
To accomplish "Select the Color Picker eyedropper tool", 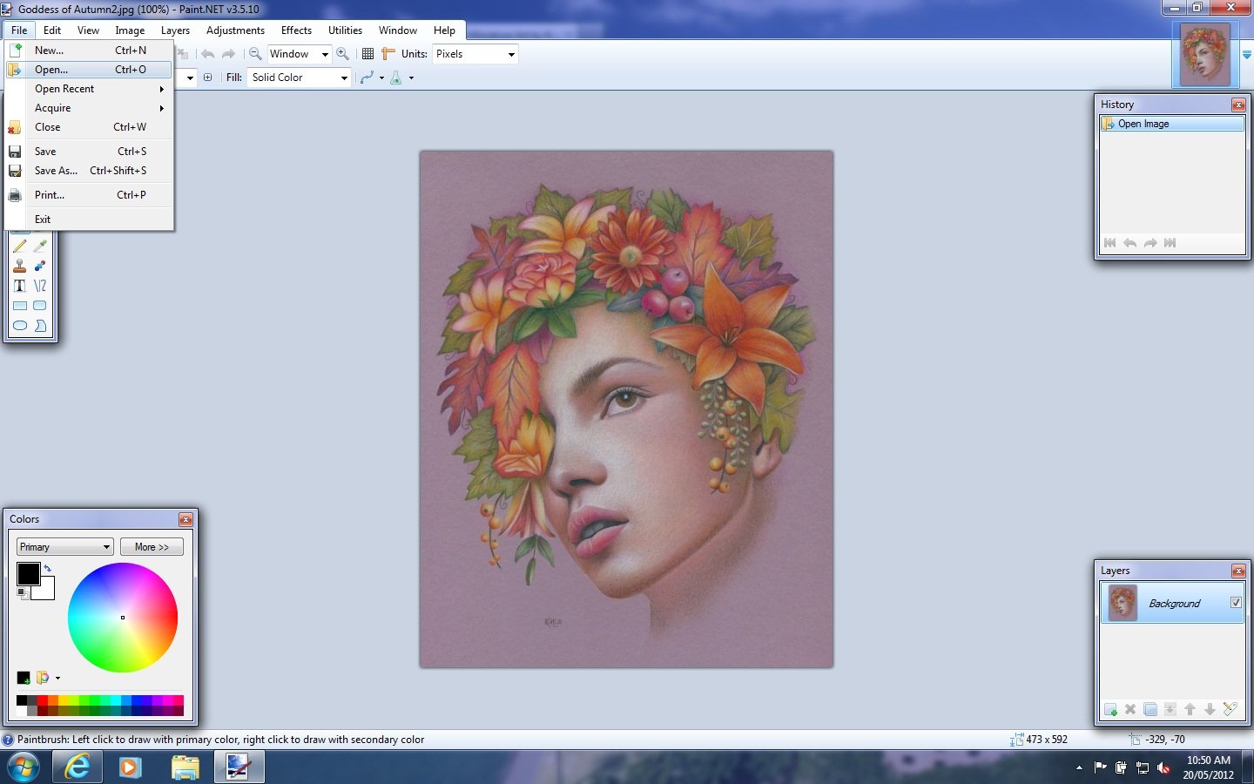I will pyautogui.click(x=40, y=247).
